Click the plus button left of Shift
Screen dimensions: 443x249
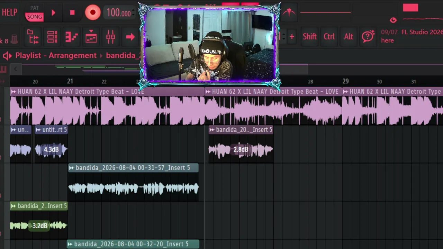point(292,37)
